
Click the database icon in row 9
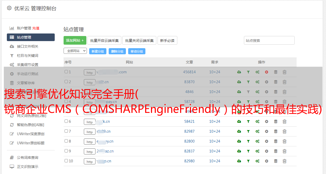276,151
